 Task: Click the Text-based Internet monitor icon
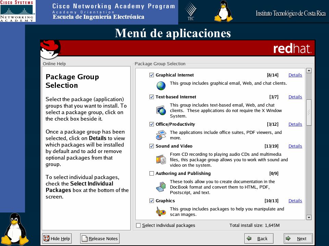(161, 110)
